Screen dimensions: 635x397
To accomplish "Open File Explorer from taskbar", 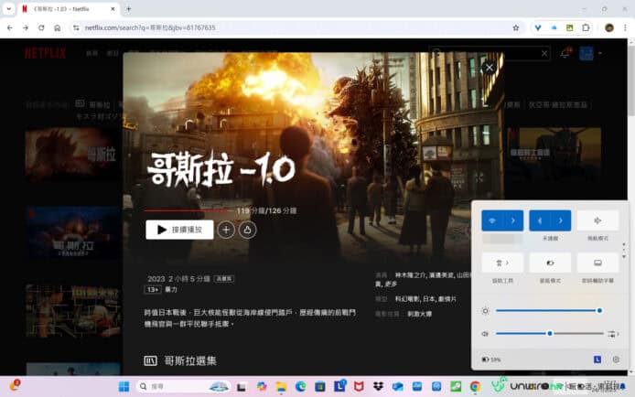I will point(281,387).
